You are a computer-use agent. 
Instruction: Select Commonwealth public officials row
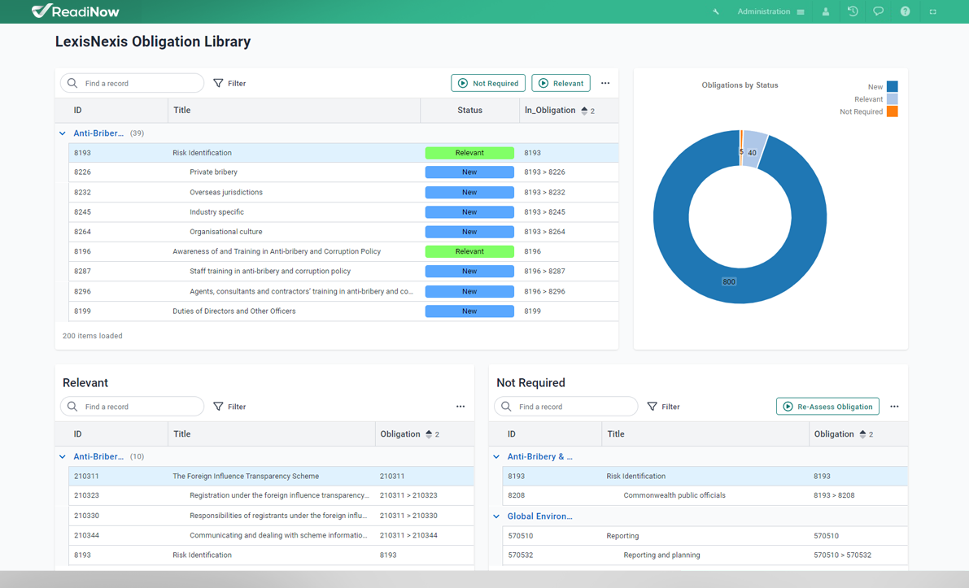pos(705,495)
